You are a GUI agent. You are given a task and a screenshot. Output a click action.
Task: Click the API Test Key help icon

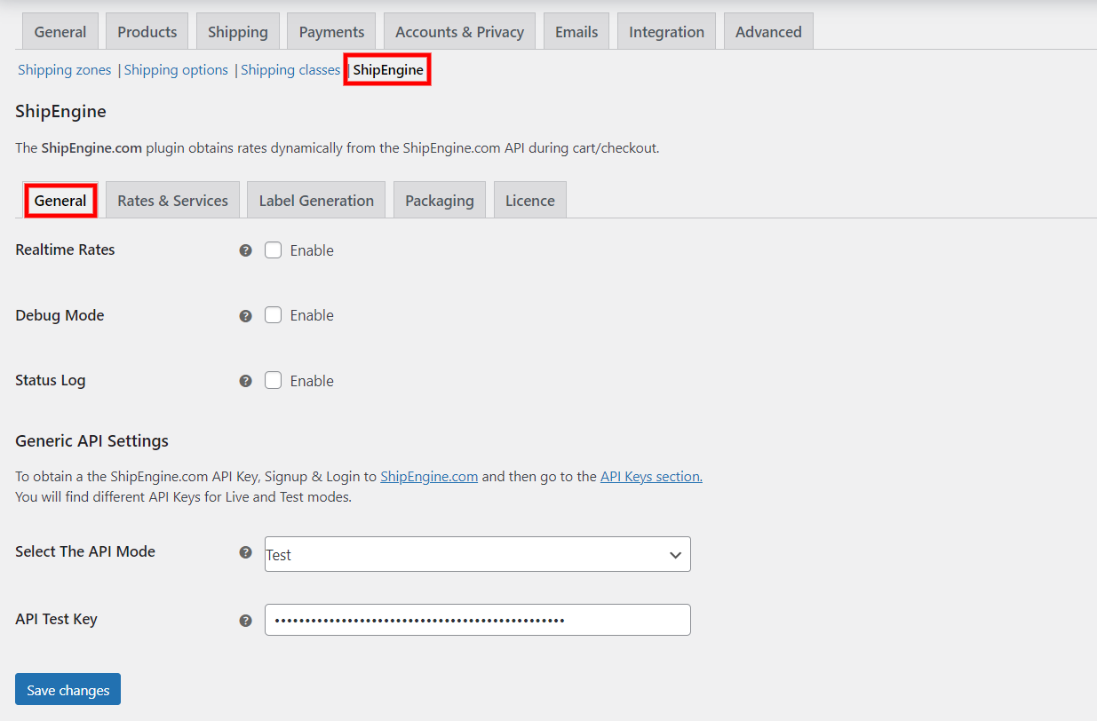click(246, 621)
